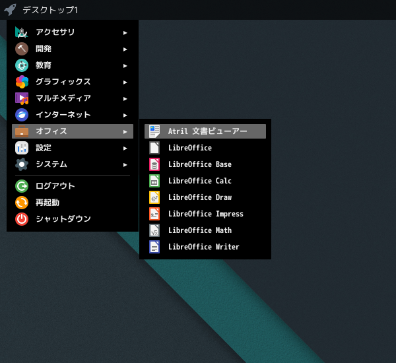Click the red シャットダウン power icon
The width and height of the screenshot is (396, 363).
click(x=22, y=219)
